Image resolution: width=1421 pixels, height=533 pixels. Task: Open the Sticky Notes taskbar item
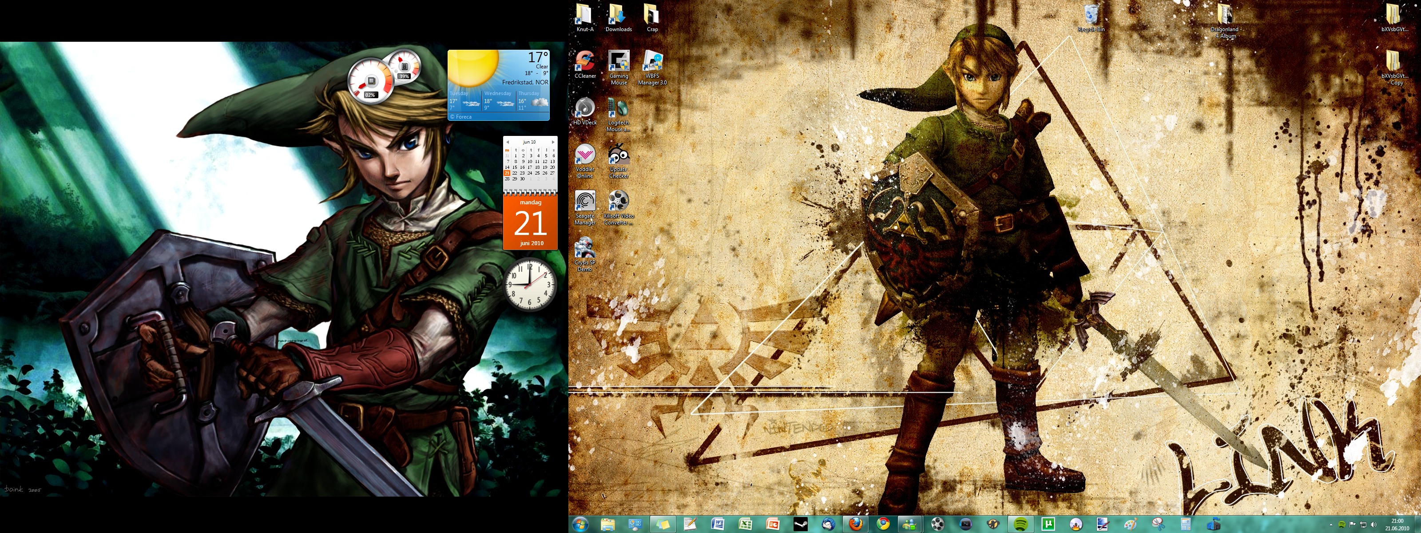click(x=663, y=524)
